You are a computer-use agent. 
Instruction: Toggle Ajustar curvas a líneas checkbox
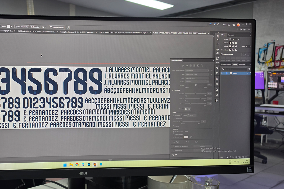[174, 132]
